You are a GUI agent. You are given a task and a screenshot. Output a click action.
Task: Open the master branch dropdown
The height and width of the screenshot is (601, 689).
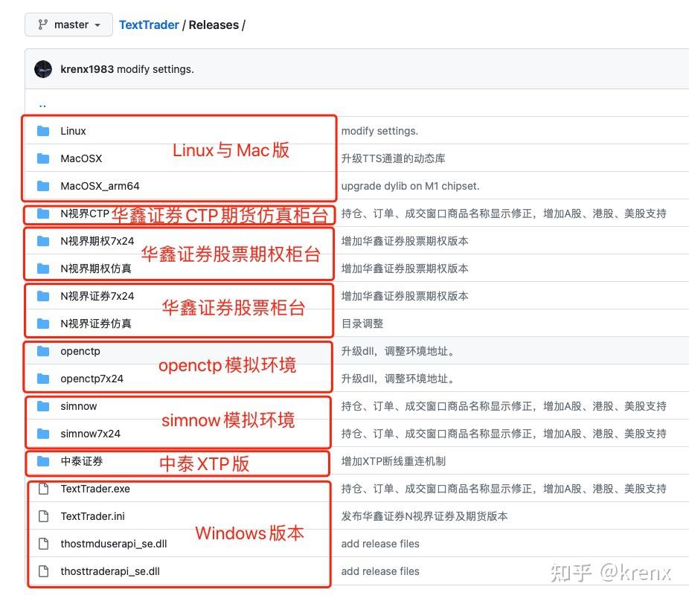pos(68,25)
